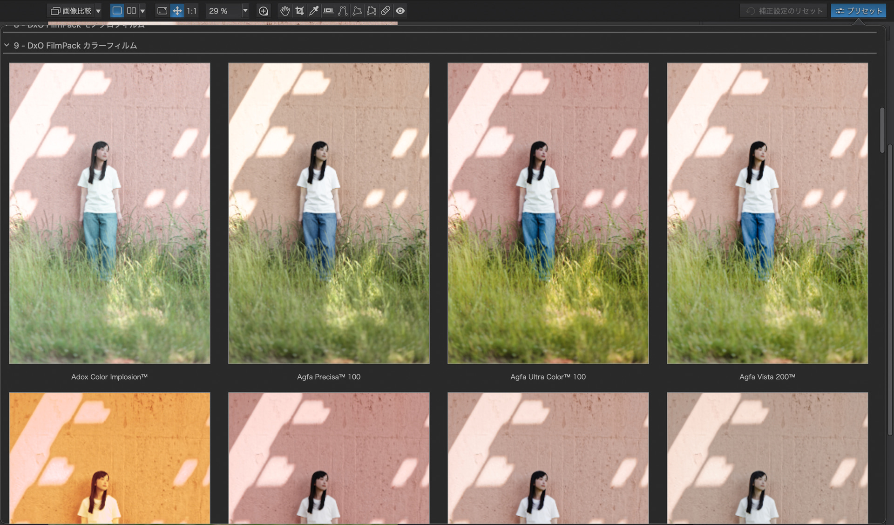Select the polygon perspective correction tool
This screenshot has width=894, height=525.
[x=357, y=11]
